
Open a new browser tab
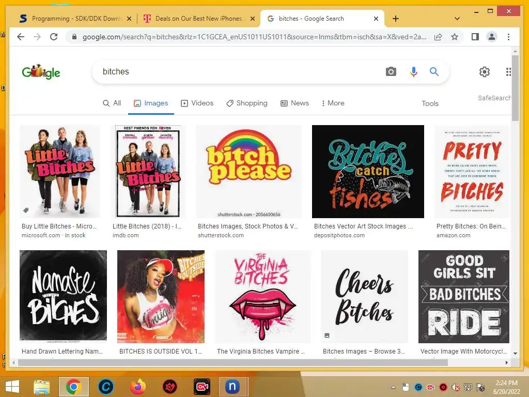point(396,19)
